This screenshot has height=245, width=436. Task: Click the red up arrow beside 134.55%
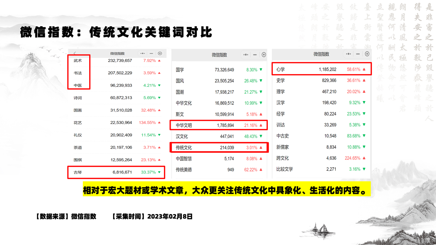click(159, 122)
